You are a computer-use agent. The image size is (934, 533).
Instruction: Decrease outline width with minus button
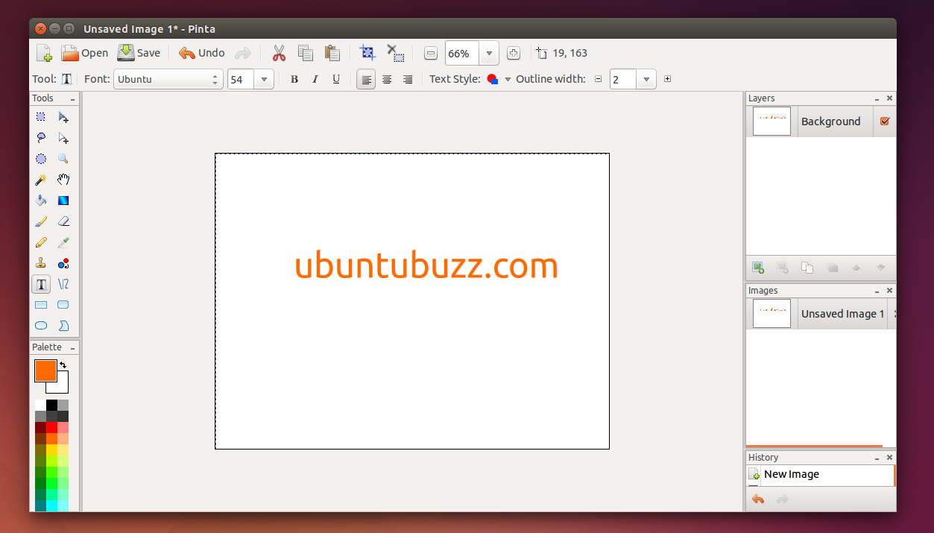tap(598, 79)
